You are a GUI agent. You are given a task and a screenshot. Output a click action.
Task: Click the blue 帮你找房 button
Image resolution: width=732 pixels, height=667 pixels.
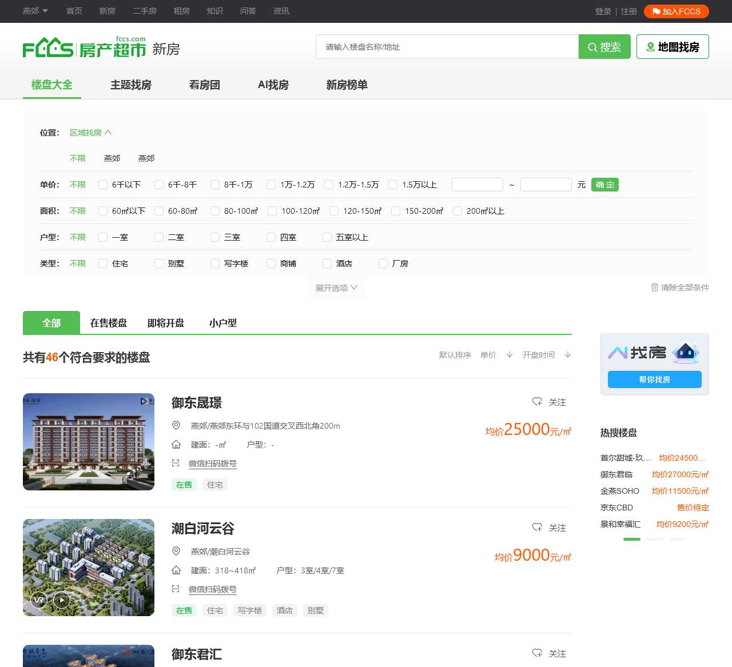pos(654,380)
